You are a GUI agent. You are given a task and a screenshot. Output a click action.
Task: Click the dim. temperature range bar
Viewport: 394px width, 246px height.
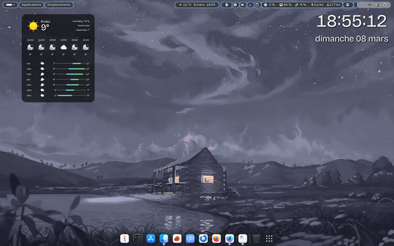coord(72,95)
